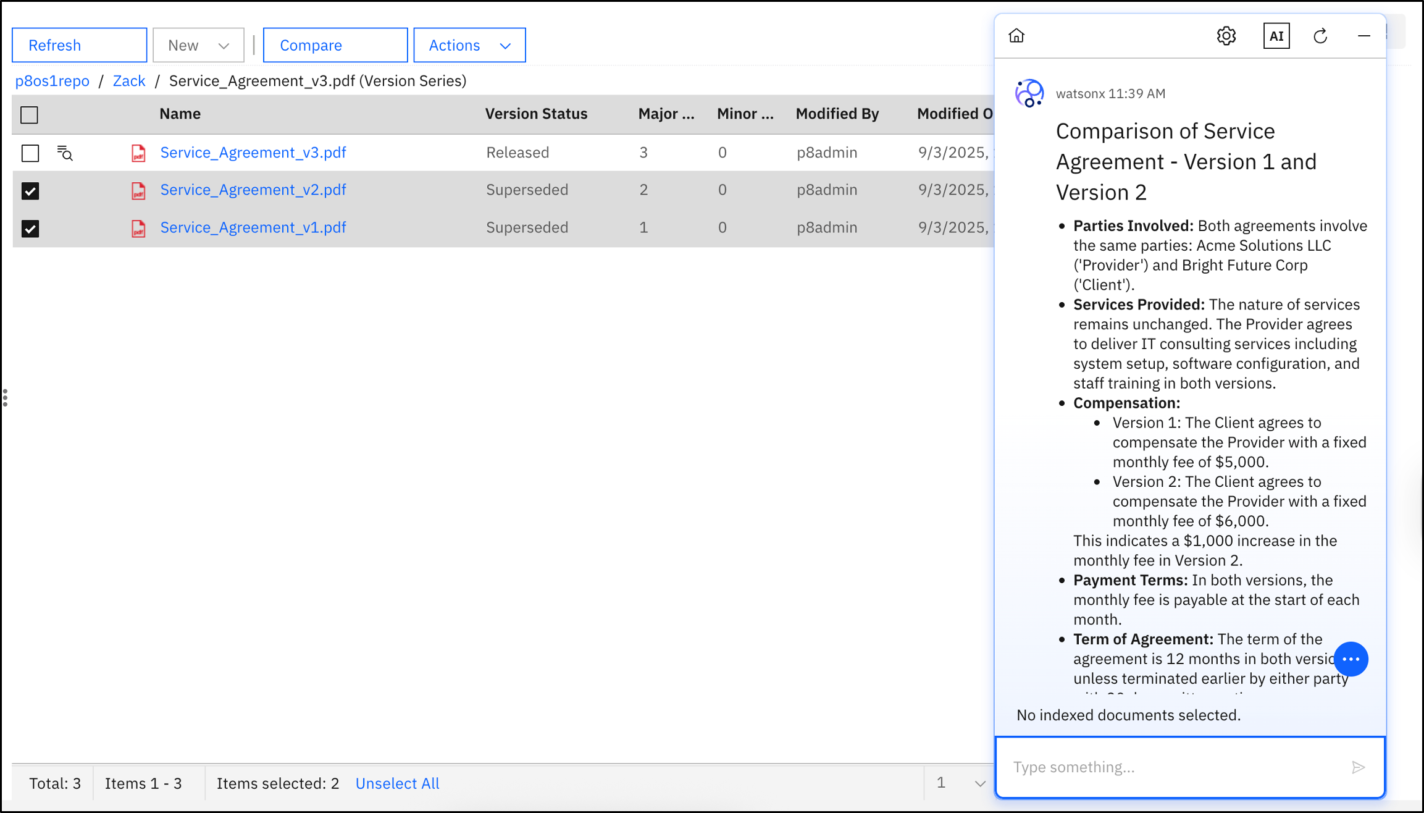Click the home icon in chat panel
The image size is (1424, 813).
pos(1016,36)
